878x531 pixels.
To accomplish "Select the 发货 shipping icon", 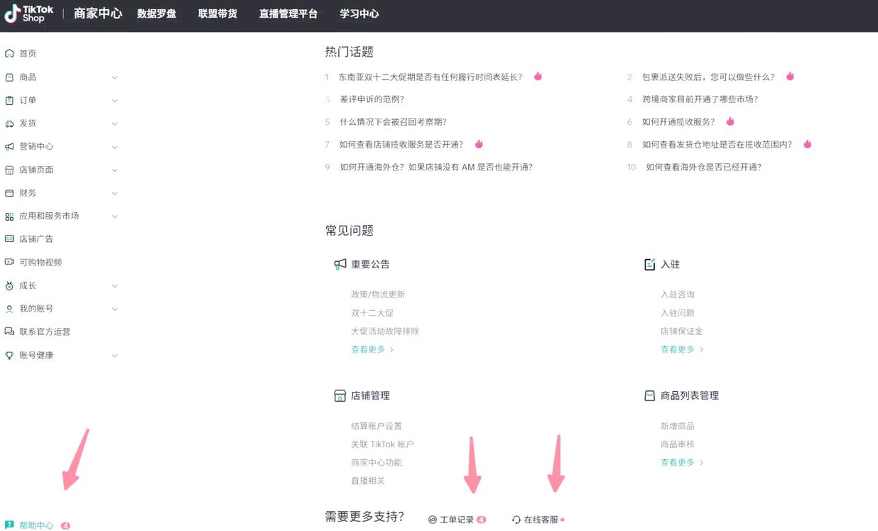I will click(10, 123).
